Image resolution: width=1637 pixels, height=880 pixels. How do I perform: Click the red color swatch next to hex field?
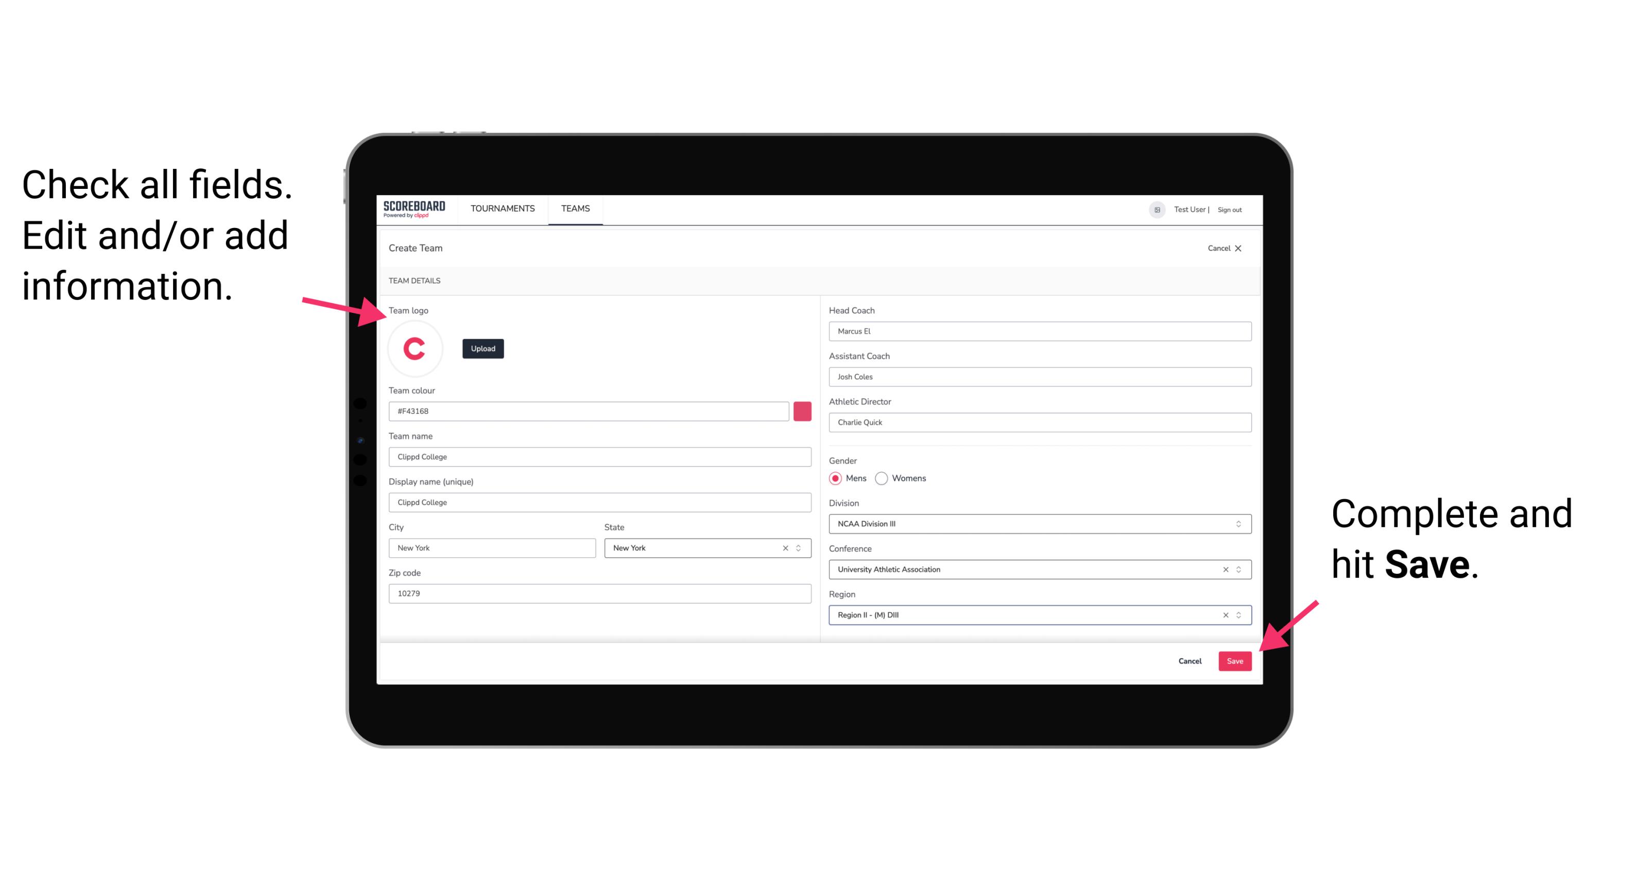[803, 411]
